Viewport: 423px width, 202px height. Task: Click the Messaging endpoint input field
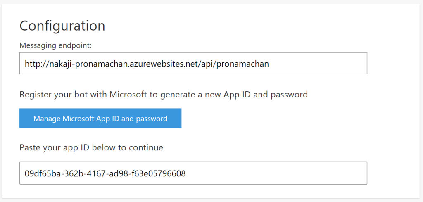(x=193, y=63)
